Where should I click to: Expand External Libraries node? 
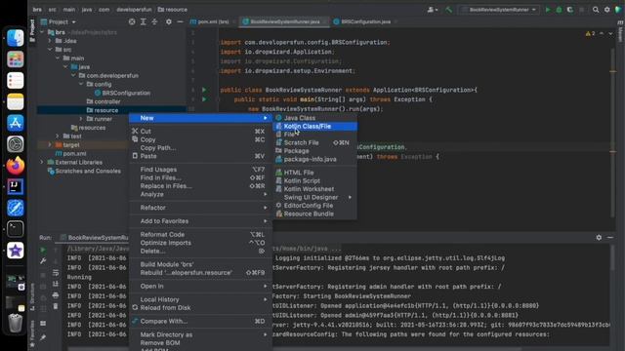[x=42, y=163]
